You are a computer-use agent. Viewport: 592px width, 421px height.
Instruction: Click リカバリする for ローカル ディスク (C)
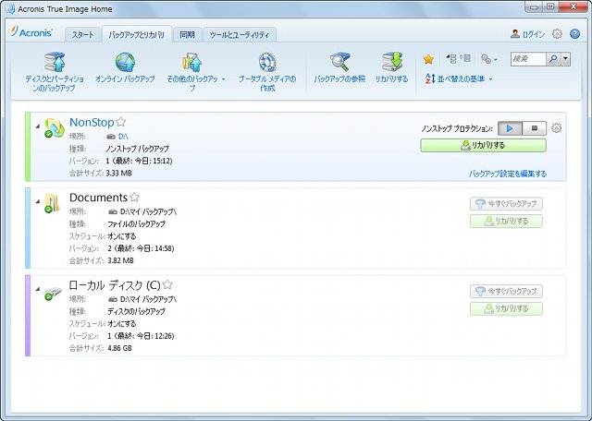coord(506,308)
